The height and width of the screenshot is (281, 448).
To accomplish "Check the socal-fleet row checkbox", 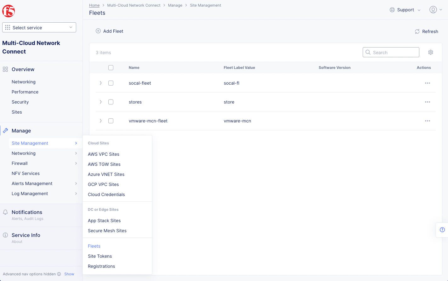I will click(111, 83).
